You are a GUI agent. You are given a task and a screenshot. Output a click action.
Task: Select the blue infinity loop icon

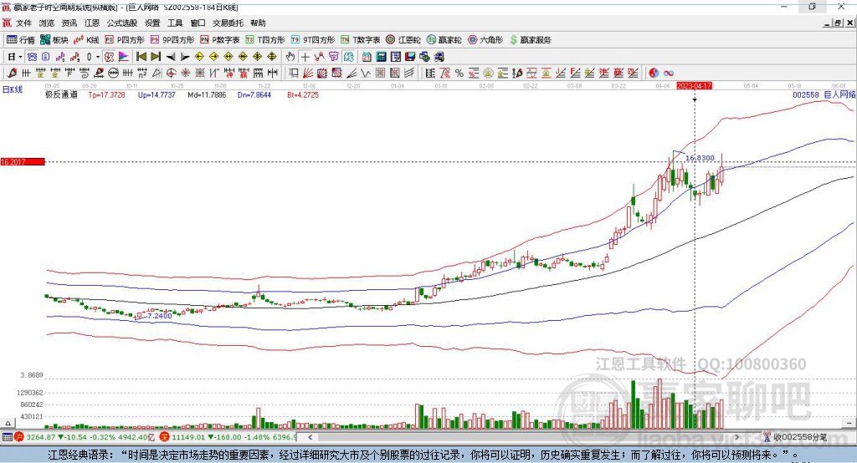pos(669,74)
